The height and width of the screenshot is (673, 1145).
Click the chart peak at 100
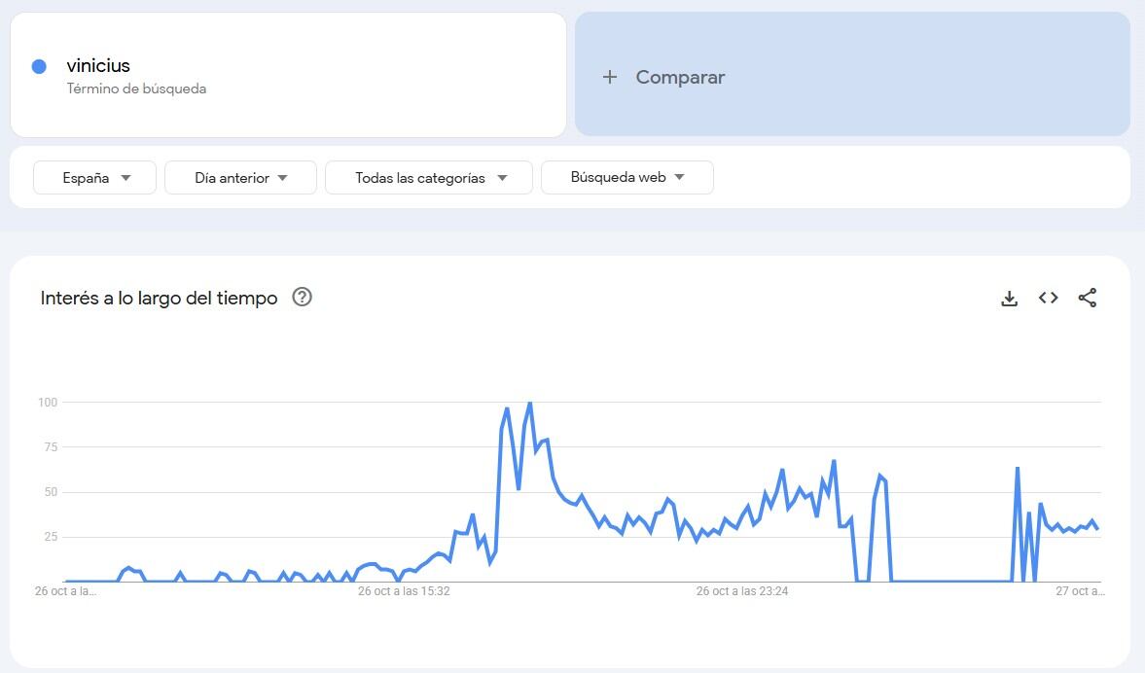point(529,402)
